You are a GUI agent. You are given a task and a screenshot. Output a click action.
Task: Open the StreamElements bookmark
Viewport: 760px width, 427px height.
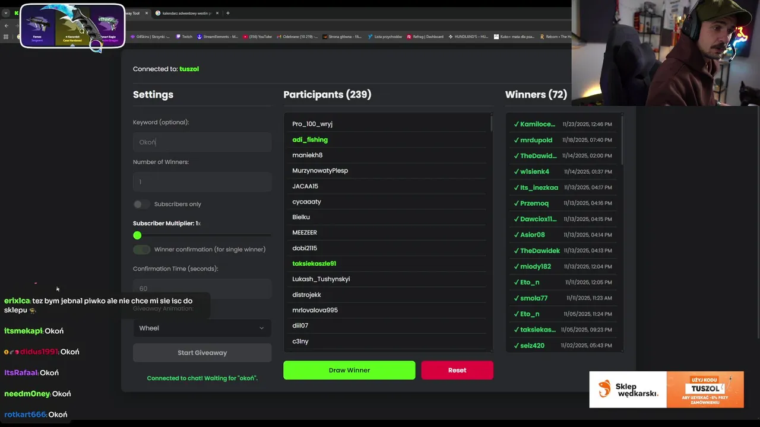click(217, 37)
